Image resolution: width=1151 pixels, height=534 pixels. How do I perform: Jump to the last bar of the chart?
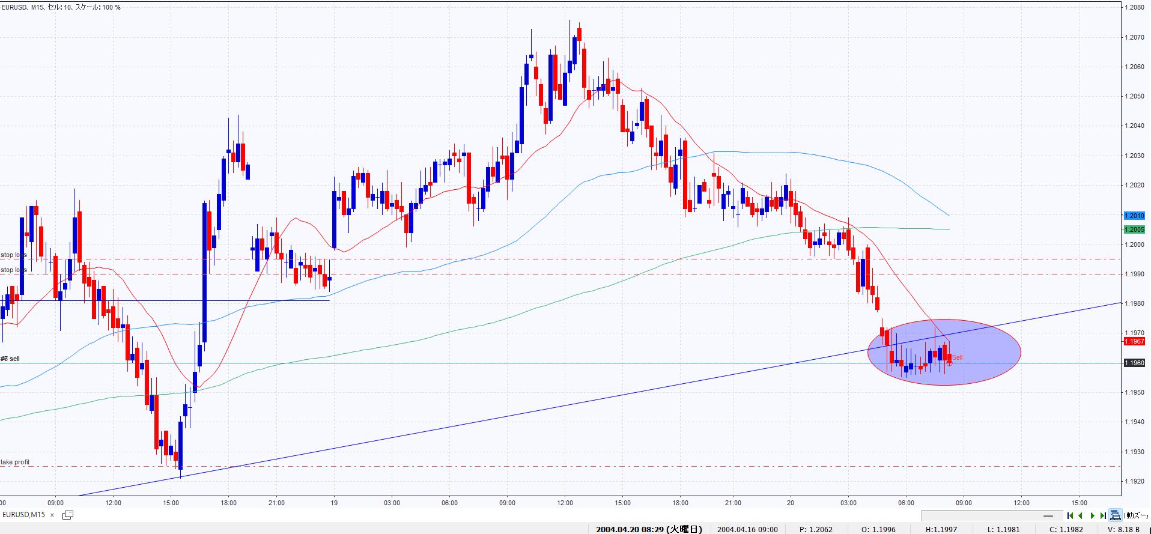click(x=1103, y=515)
